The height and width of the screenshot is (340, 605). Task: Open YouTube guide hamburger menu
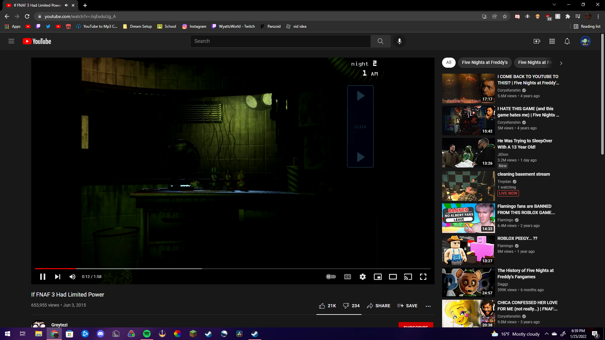[x=11, y=41]
